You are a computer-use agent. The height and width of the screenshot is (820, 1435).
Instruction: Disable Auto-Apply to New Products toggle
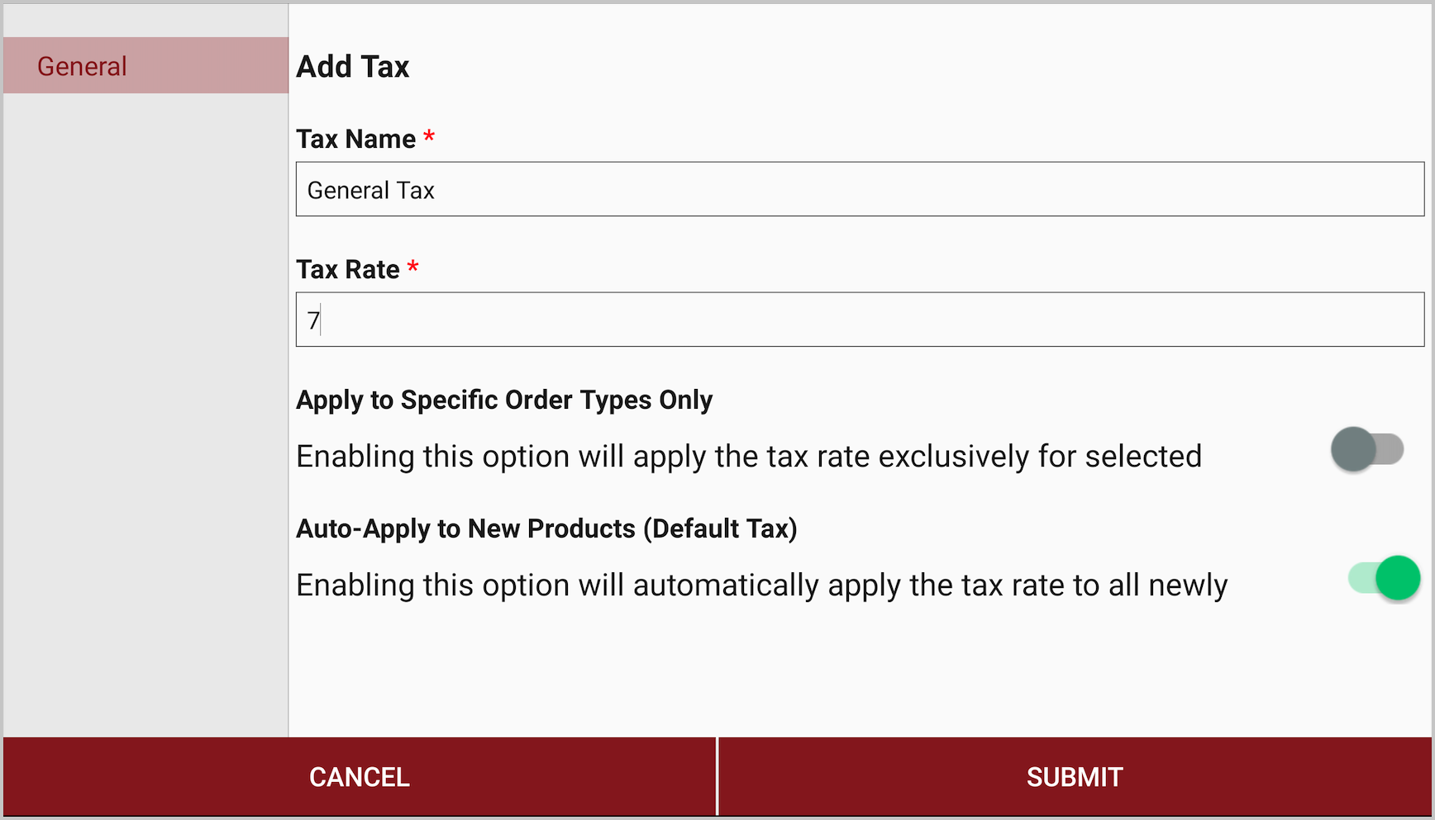1385,578
